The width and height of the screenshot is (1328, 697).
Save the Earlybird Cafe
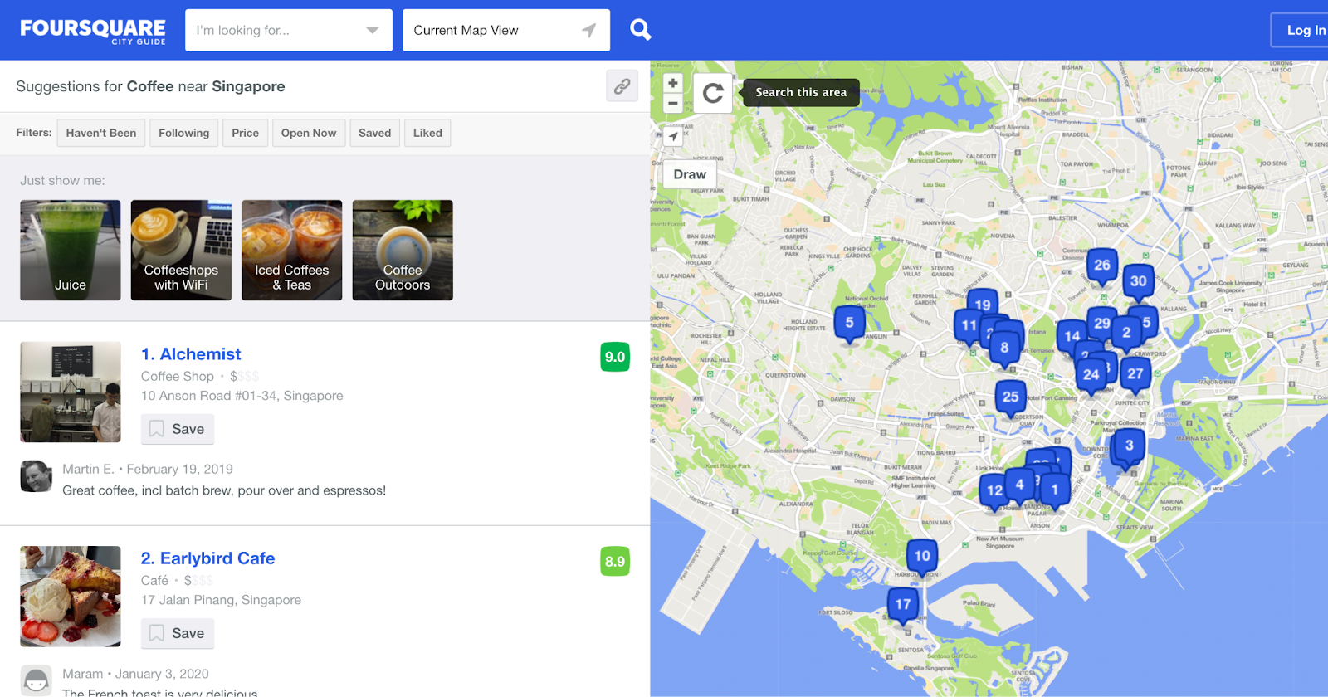pyautogui.click(x=178, y=633)
